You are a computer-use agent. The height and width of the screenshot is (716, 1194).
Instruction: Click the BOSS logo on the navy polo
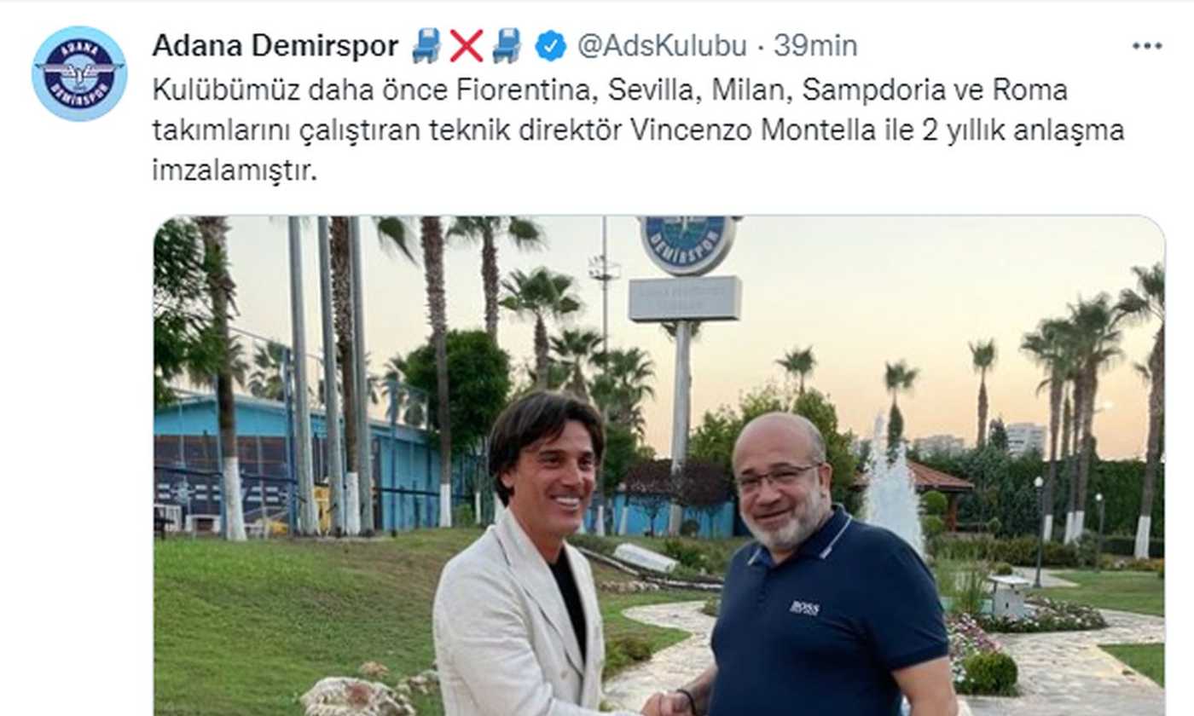(x=804, y=608)
